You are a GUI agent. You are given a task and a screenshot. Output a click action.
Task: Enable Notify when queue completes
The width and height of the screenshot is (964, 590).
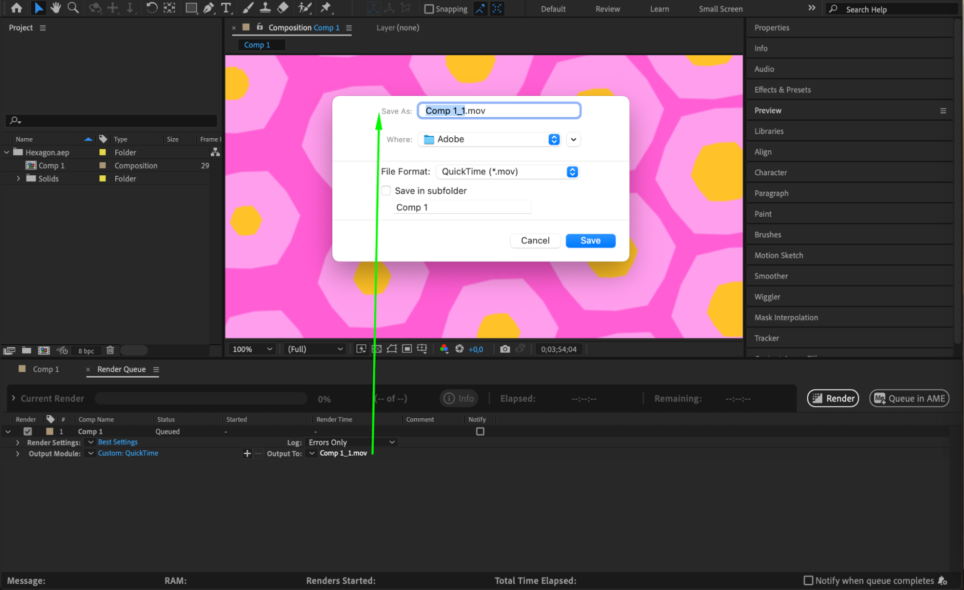pyautogui.click(x=808, y=580)
